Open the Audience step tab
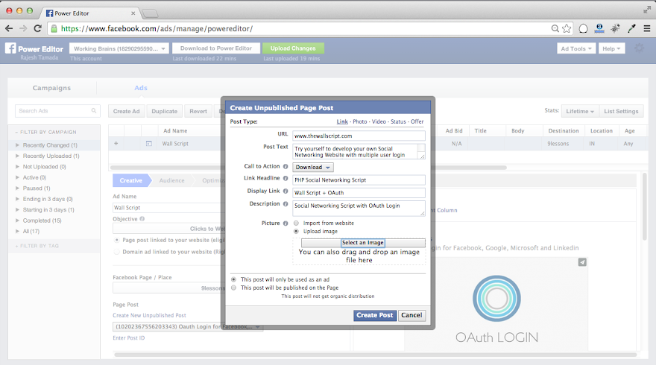The width and height of the screenshot is (656, 365). (171, 180)
